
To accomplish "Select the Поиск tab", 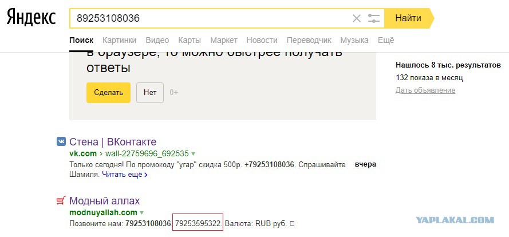I will 81,40.
